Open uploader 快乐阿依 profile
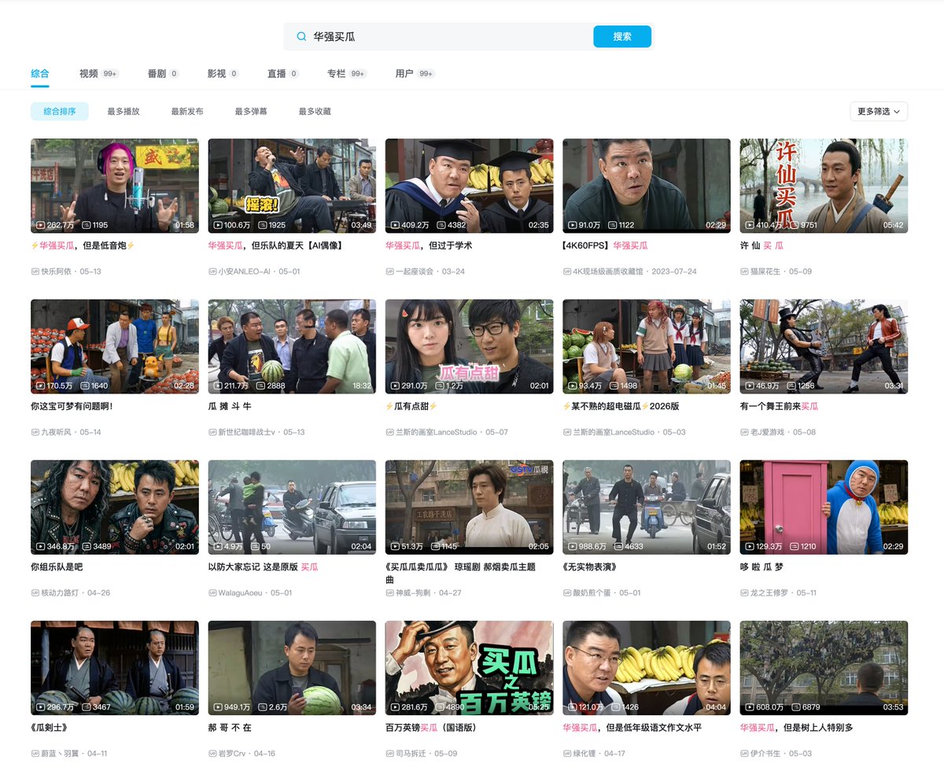This screenshot has height=775, width=944. coord(56,271)
